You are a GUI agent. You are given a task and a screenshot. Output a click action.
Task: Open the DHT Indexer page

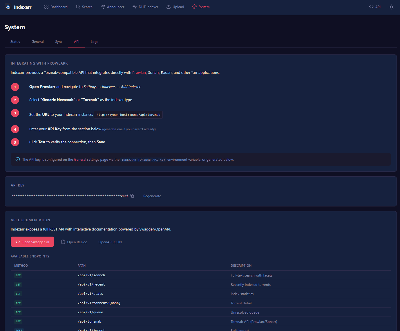point(145,7)
